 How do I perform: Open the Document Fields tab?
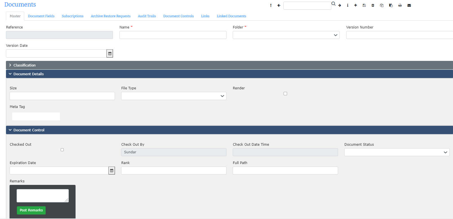click(x=41, y=16)
